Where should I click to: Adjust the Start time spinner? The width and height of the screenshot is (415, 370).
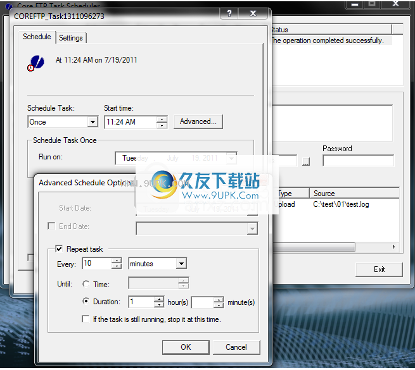[x=162, y=122]
